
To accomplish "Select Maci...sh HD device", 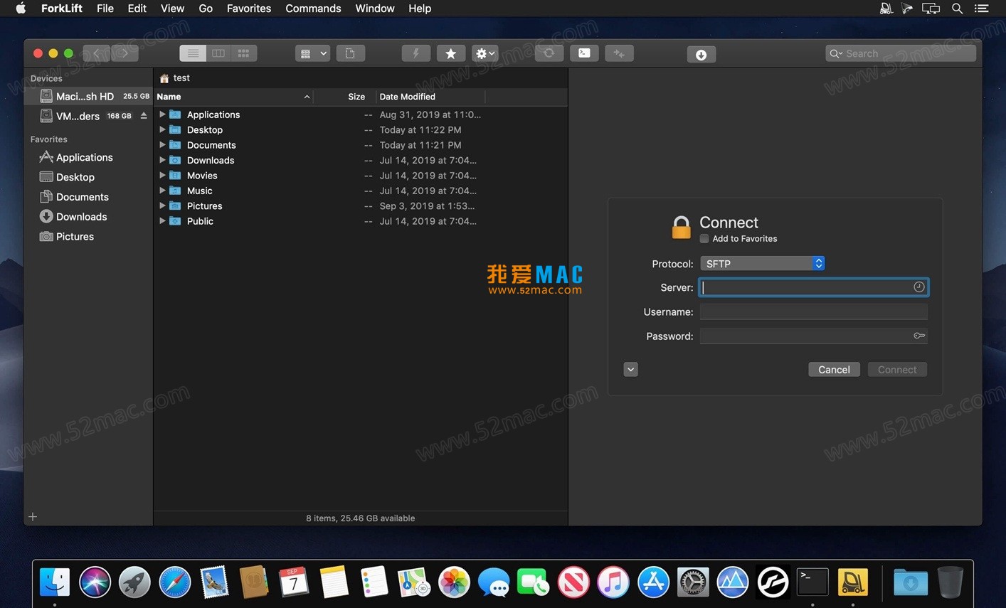I will tap(88, 96).
